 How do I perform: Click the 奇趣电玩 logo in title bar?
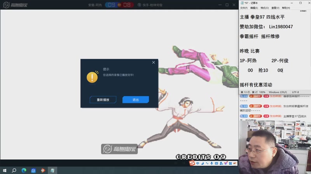15,5
